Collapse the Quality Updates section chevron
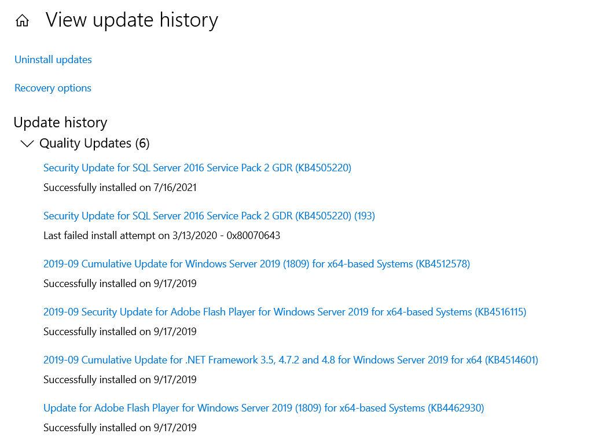 (x=27, y=143)
